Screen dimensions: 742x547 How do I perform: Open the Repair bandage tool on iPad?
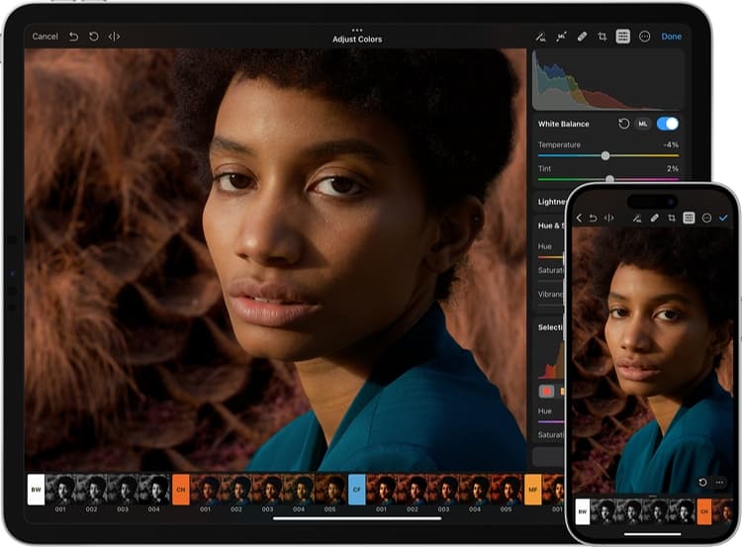582,37
